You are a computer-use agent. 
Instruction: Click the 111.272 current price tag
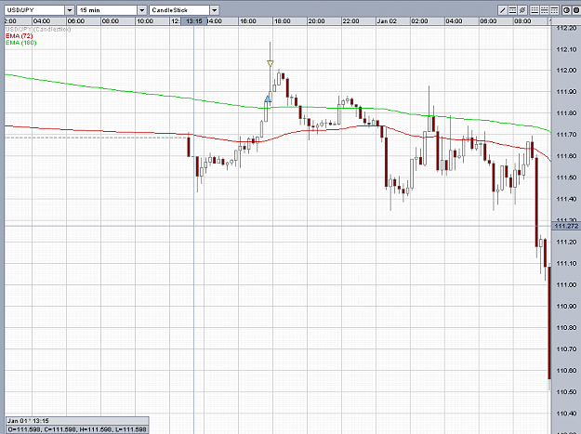point(566,226)
